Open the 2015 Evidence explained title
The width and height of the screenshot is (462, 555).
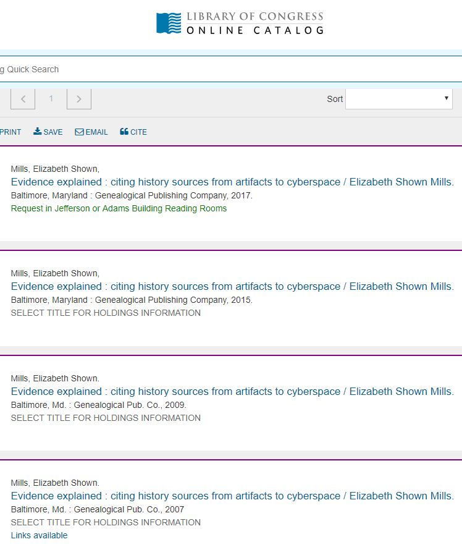pyautogui.click(x=232, y=286)
